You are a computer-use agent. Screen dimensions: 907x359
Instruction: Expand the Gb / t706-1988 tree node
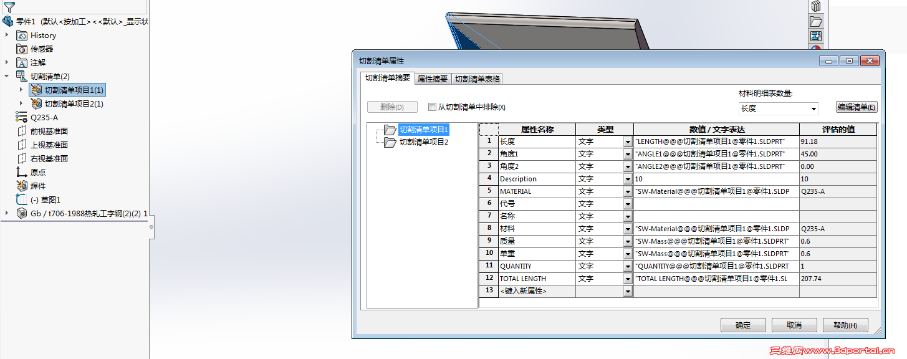click(7, 214)
